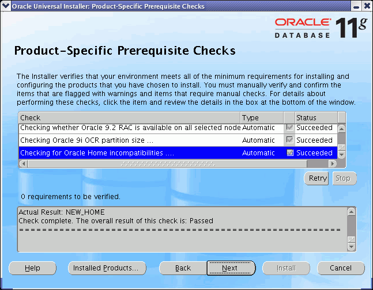The width and height of the screenshot is (373, 290).
Task: Sort by the Status column header
Action: (x=315, y=117)
